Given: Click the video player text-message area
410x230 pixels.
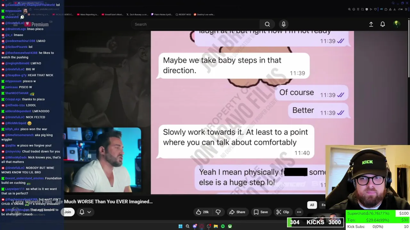Looking at the screenshot, I should (x=252, y=112).
